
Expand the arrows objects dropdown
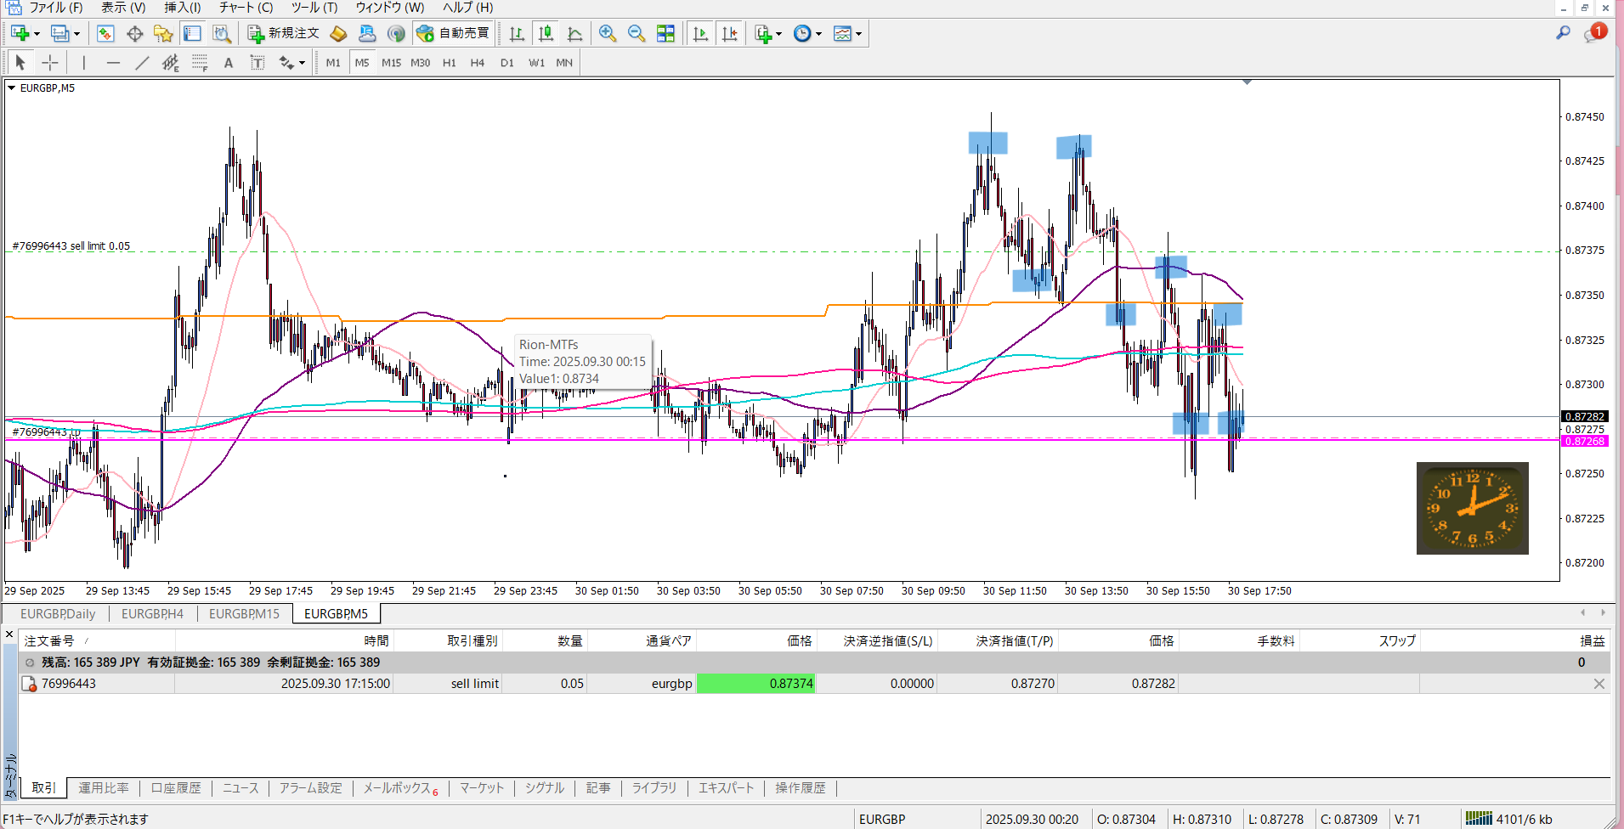click(302, 63)
